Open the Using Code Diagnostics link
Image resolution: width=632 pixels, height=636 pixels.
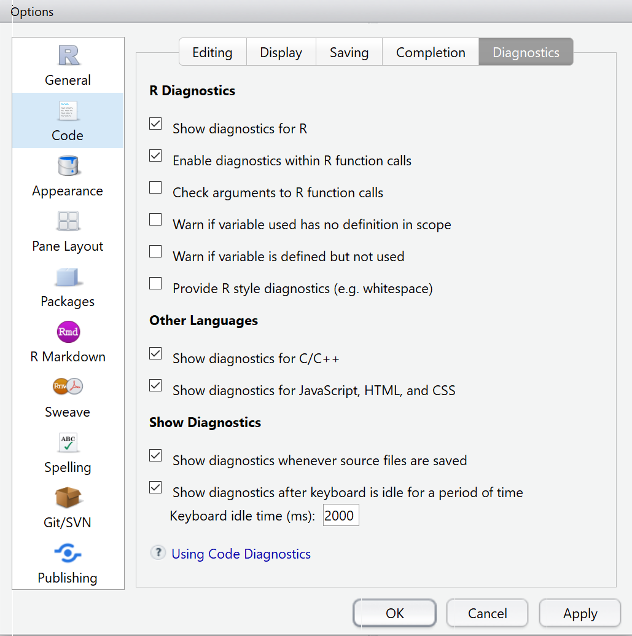(x=241, y=554)
